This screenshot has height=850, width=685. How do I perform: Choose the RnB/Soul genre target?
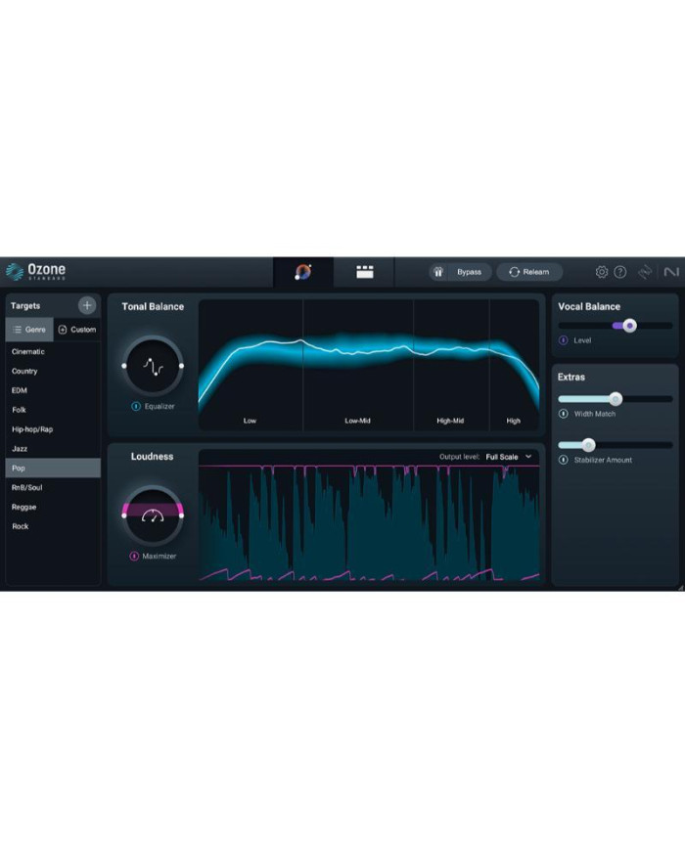pyautogui.click(x=53, y=487)
